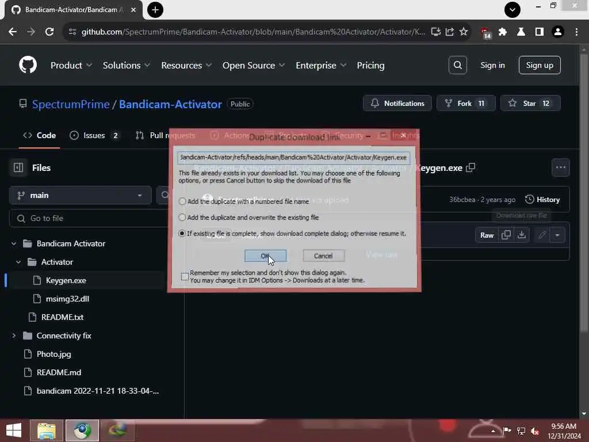Click the download URL field in dialog
The image size is (589, 442).
294,157
